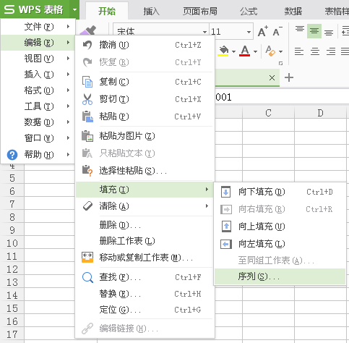Viewport: 349px width, 343px height.
Task: Open the Help (帮助) menu
Action: coord(38,154)
